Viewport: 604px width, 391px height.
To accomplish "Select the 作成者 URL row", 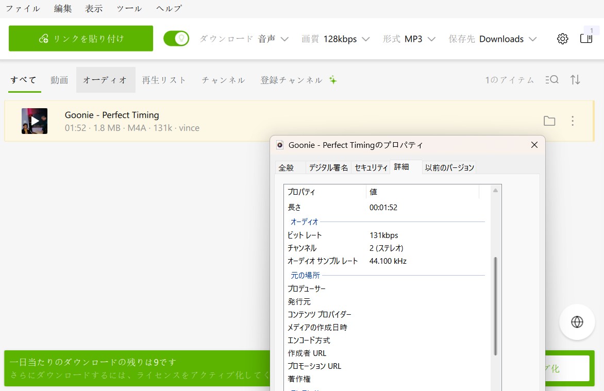I will [x=385, y=353].
